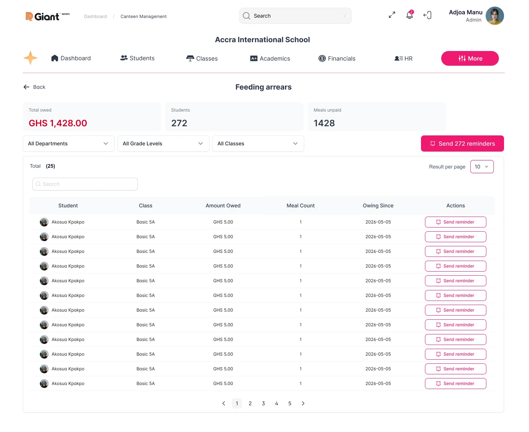Click the Dashboard breadcrumb link
The width and height of the screenshot is (529, 432).
[x=96, y=17]
